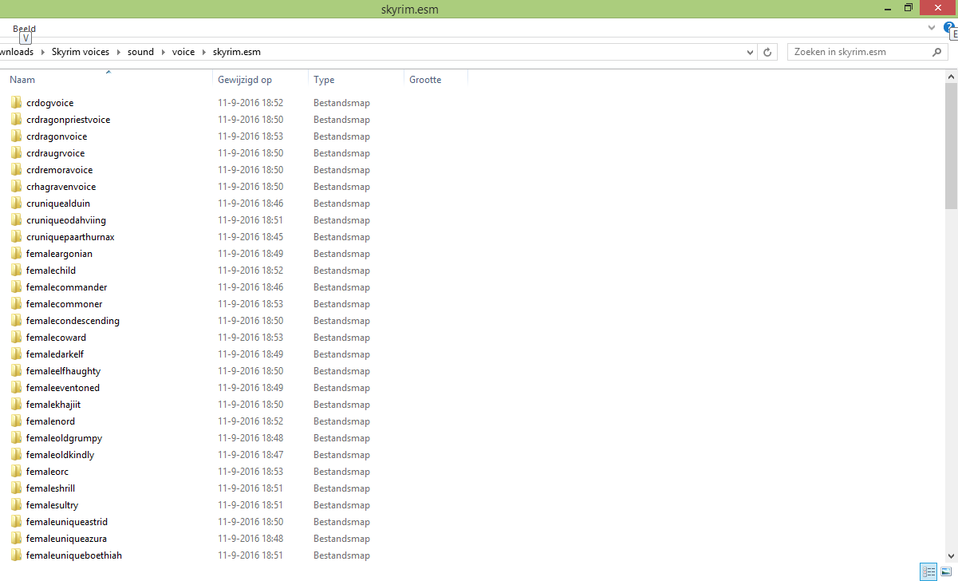
Task: Select the crdragonpriestvoice folder icon
Action: (16, 120)
